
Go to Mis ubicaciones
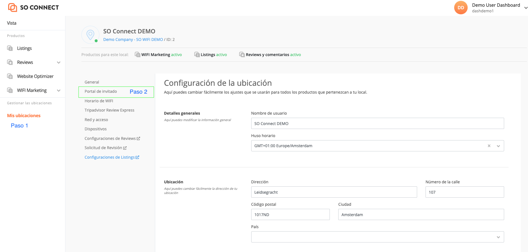click(24, 115)
